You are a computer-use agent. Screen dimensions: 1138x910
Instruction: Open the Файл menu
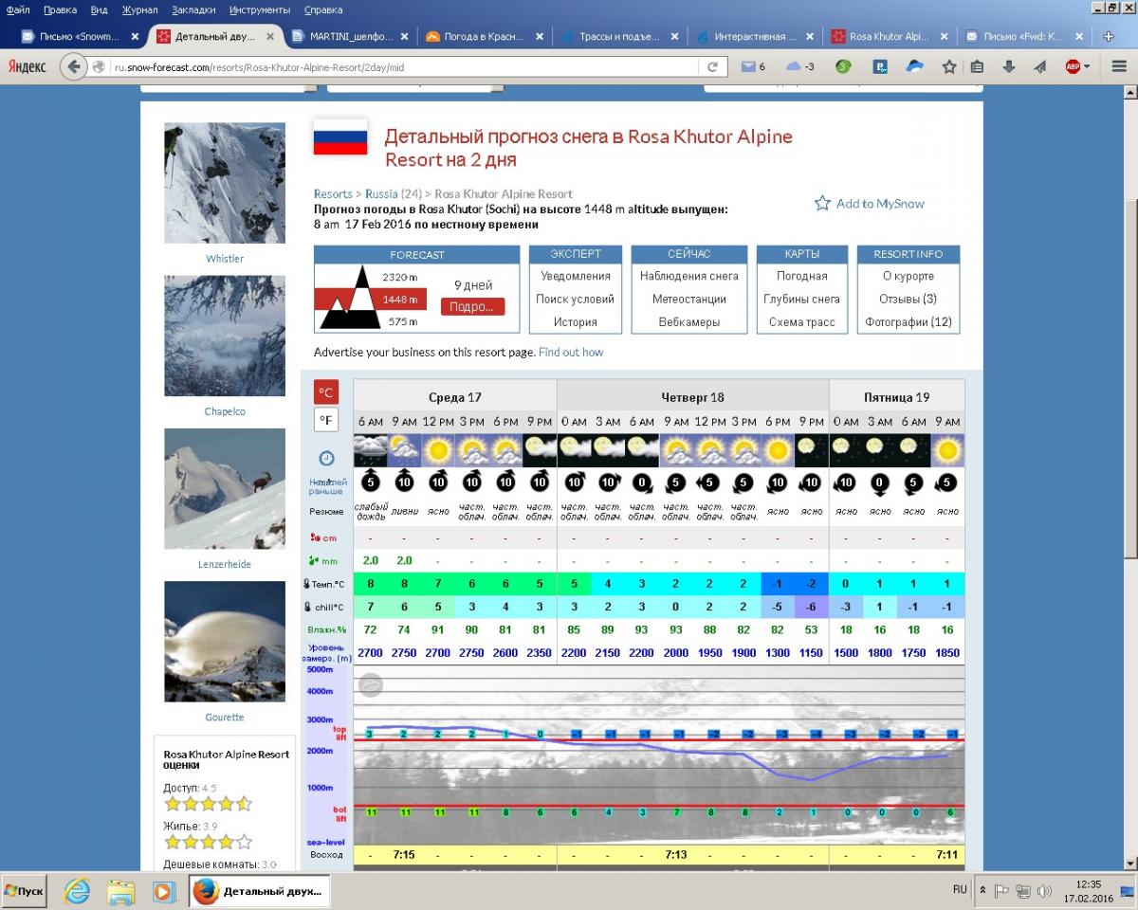[18, 9]
